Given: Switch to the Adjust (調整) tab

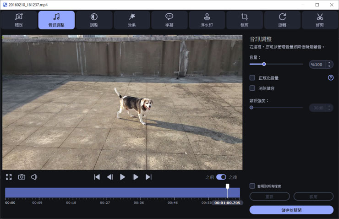Looking at the screenshot, I should pos(94,20).
